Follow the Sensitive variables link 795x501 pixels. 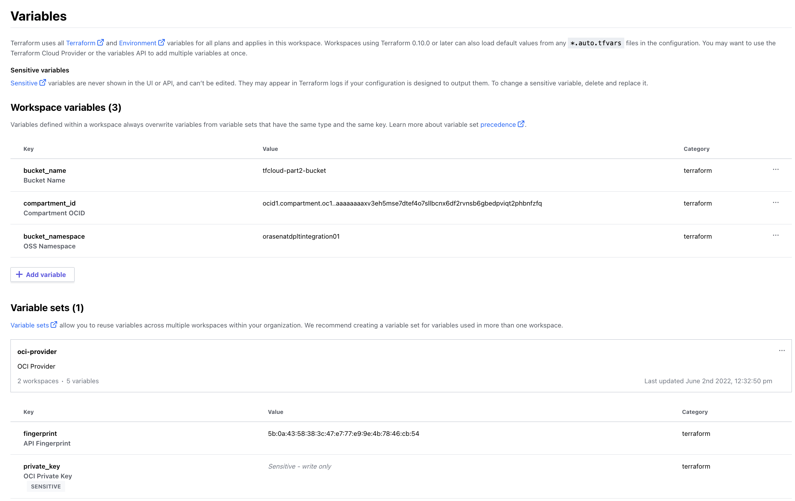[x=24, y=83]
